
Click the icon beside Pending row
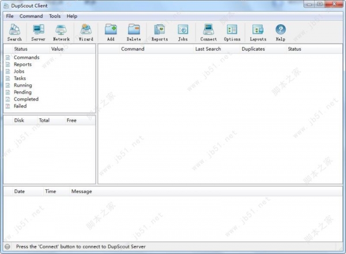tap(7, 92)
